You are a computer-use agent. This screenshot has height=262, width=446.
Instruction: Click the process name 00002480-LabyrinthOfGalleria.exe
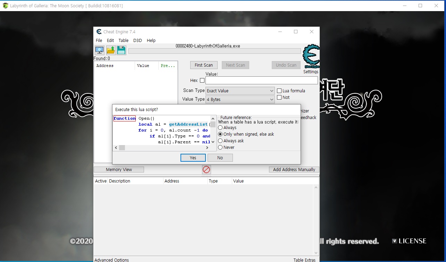tap(208, 46)
